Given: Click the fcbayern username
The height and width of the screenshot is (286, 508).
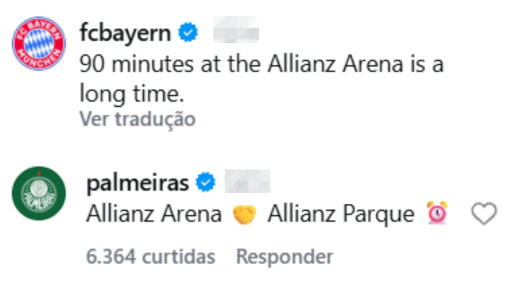Looking at the screenshot, I should (125, 33).
